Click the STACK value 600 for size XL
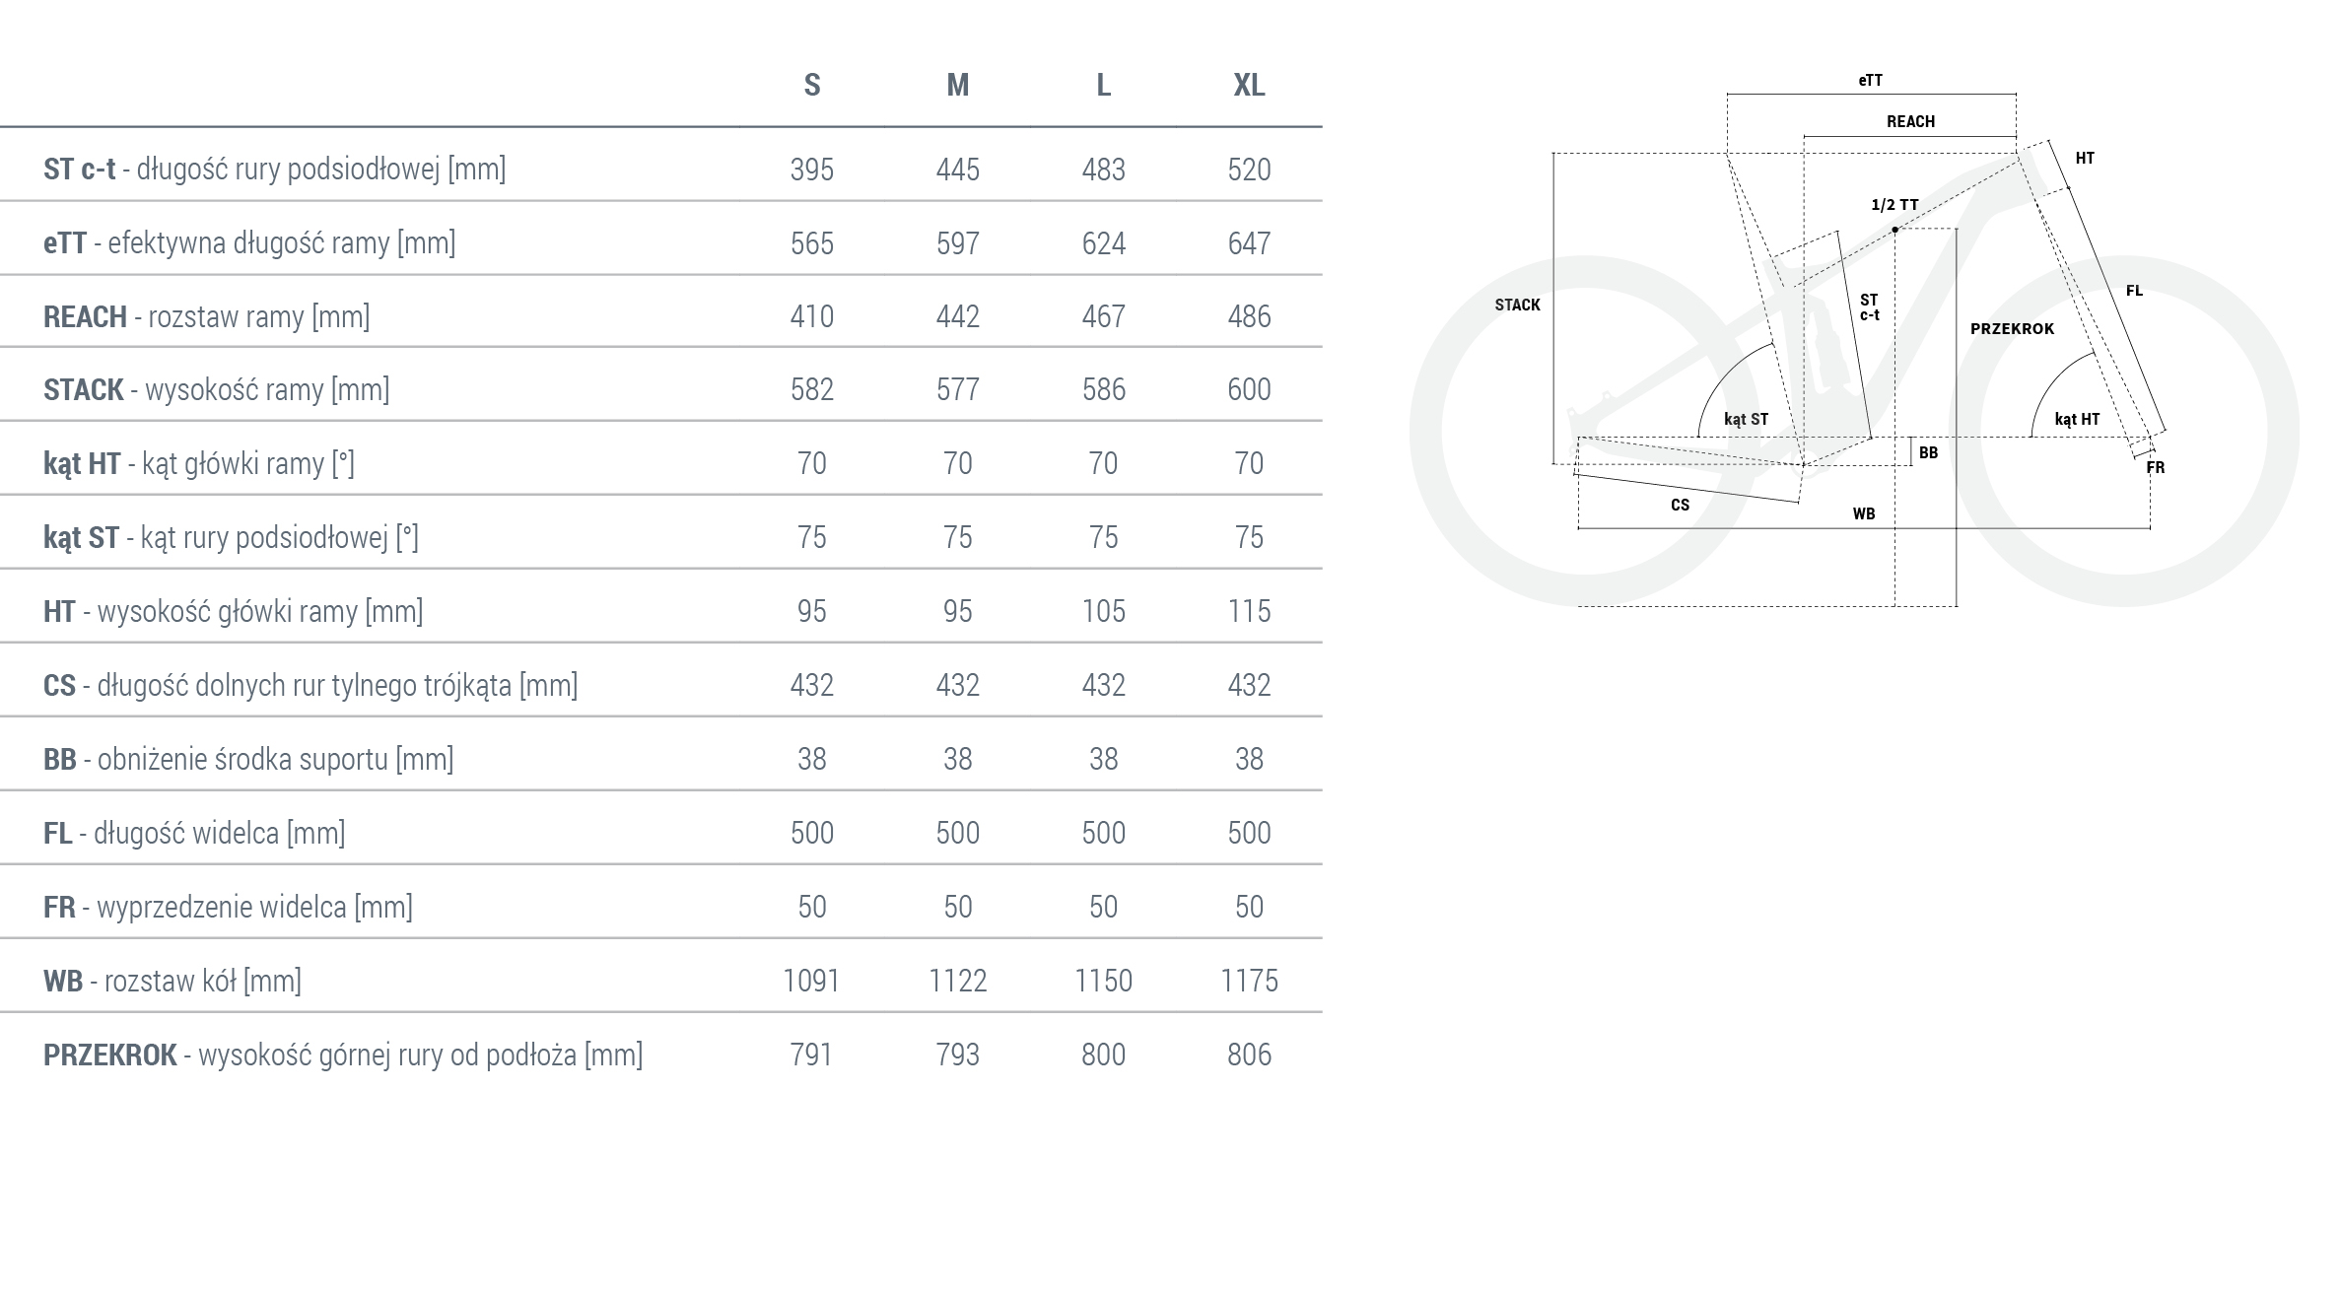Screen dimensions: 2341x1294 [1249, 390]
